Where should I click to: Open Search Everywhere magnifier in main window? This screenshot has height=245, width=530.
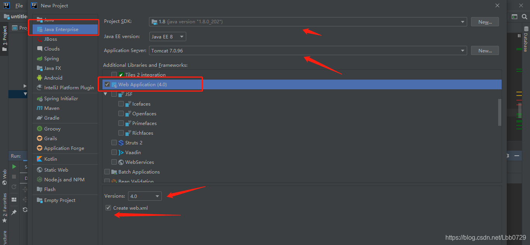point(525,17)
